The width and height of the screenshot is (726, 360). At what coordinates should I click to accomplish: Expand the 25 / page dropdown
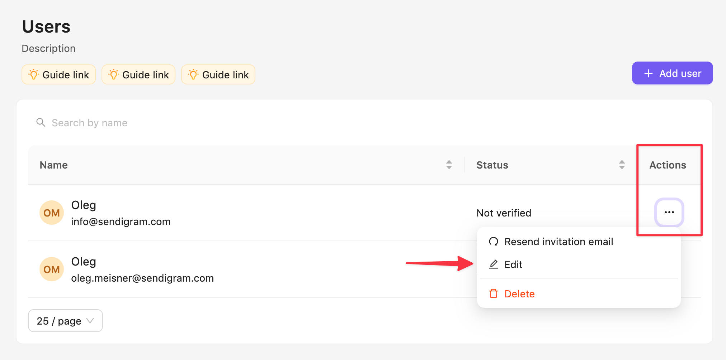65,321
